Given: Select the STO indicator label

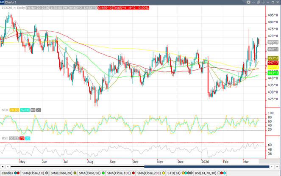Looking at the screenshot, I should pyautogui.click(x=4, y=110).
